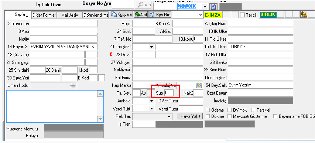Check the DV Yok option

230,110
